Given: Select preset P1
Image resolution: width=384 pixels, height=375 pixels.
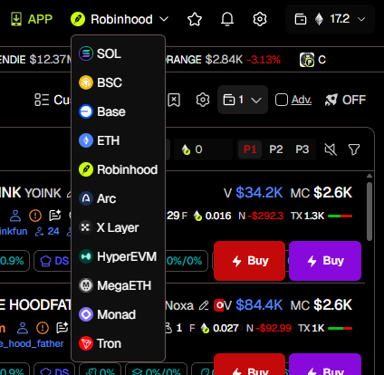Looking at the screenshot, I should point(250,149).
